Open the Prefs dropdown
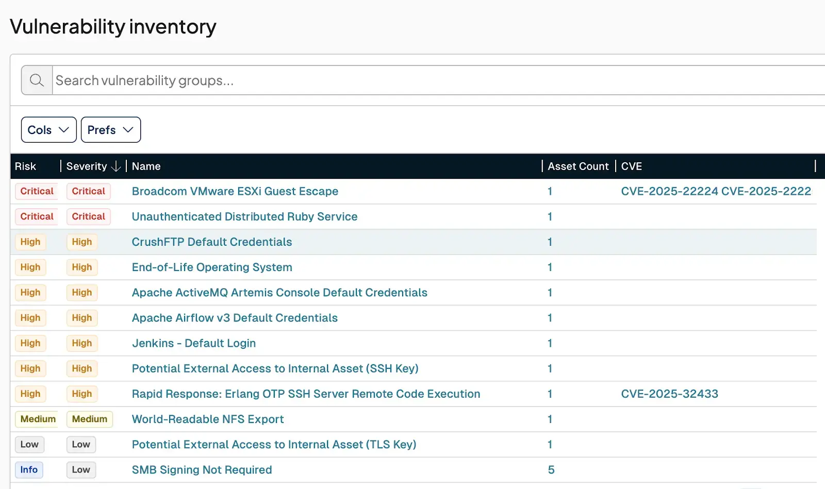 click(x=110, y=130)
